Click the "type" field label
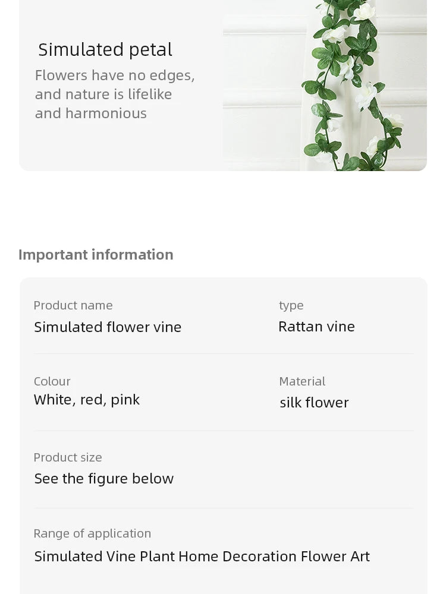This screenshot has width=446, height=594. (x=291, y=305)
